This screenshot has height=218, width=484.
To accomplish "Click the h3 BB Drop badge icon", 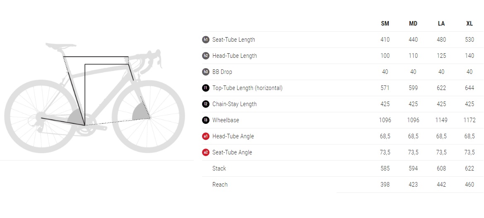I will tap(206, 72).
